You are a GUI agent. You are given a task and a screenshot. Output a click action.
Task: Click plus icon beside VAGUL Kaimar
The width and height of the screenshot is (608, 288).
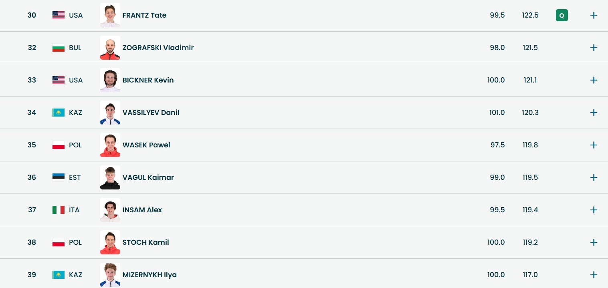(x=594, y=177)
